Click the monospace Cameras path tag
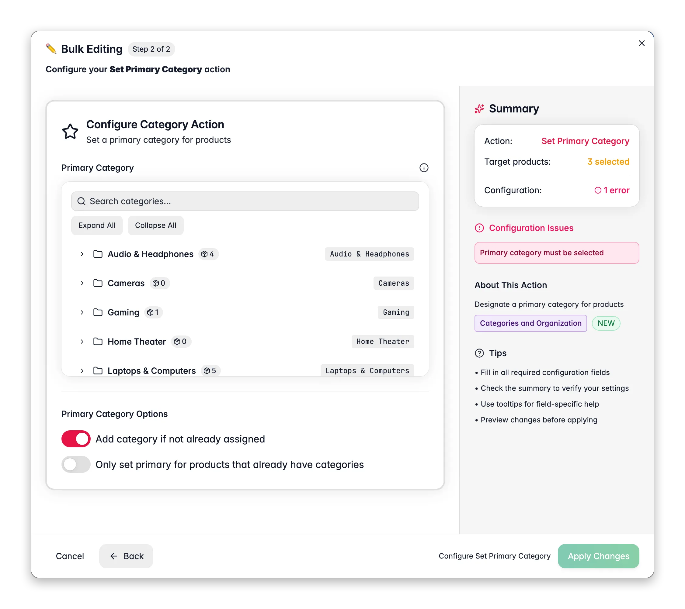Viewport: 685px width, 609px height. (x=394, y=283)
